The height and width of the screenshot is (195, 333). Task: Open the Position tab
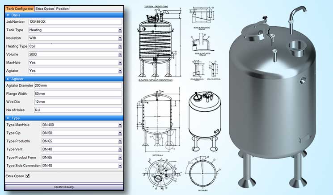click(x=63, y=8)
